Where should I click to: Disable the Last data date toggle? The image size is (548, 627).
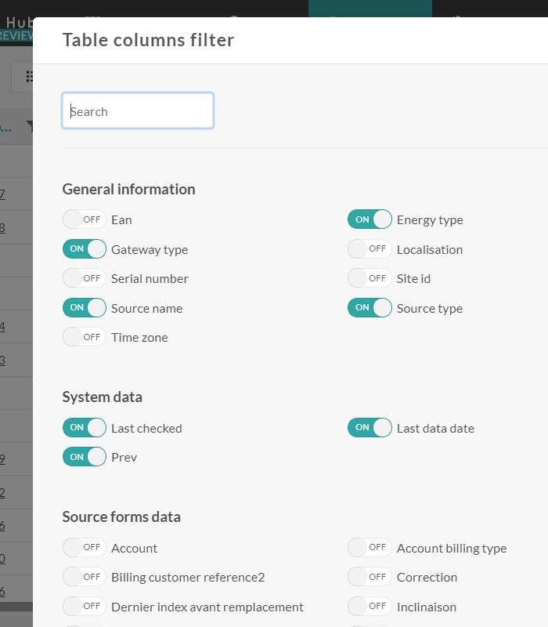(x=370, y=428)
